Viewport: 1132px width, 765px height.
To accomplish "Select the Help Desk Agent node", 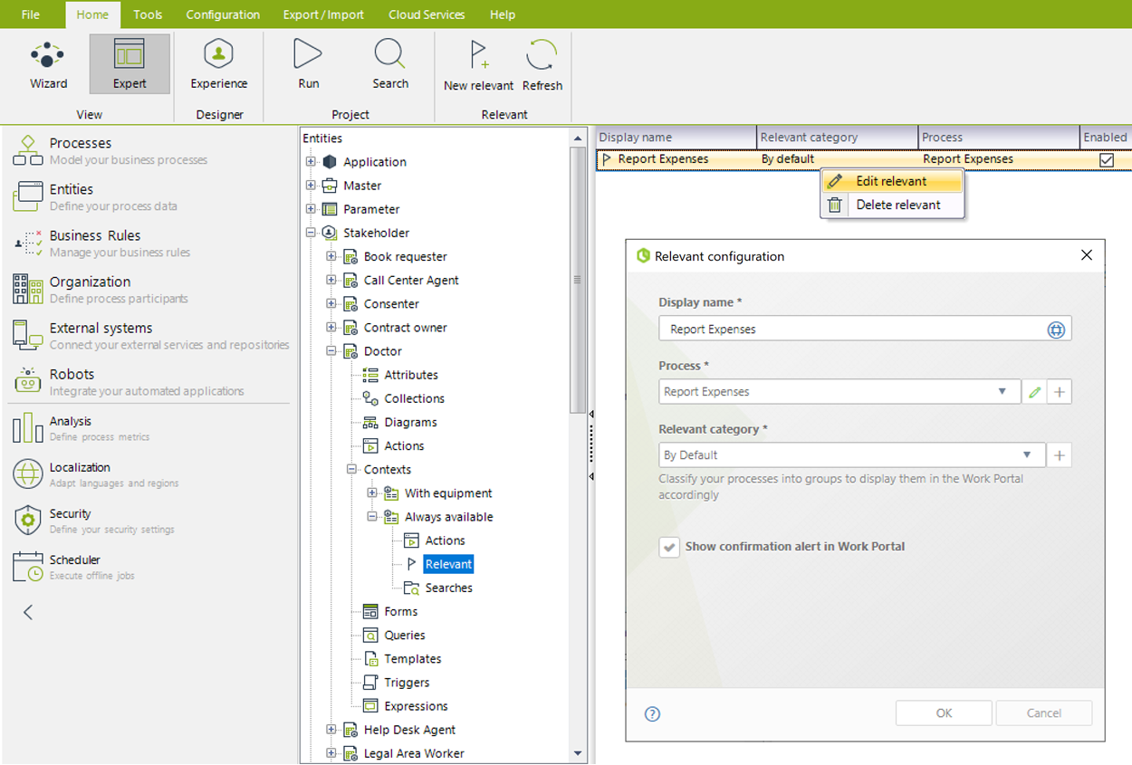I will pyautogui.click(x=409, y=730).
